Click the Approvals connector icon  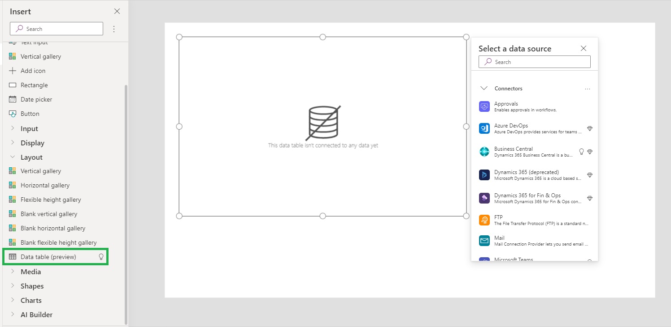click(484, 106)
